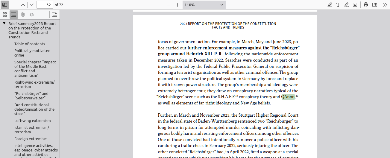Go to the next page

(x=32, y=5)
